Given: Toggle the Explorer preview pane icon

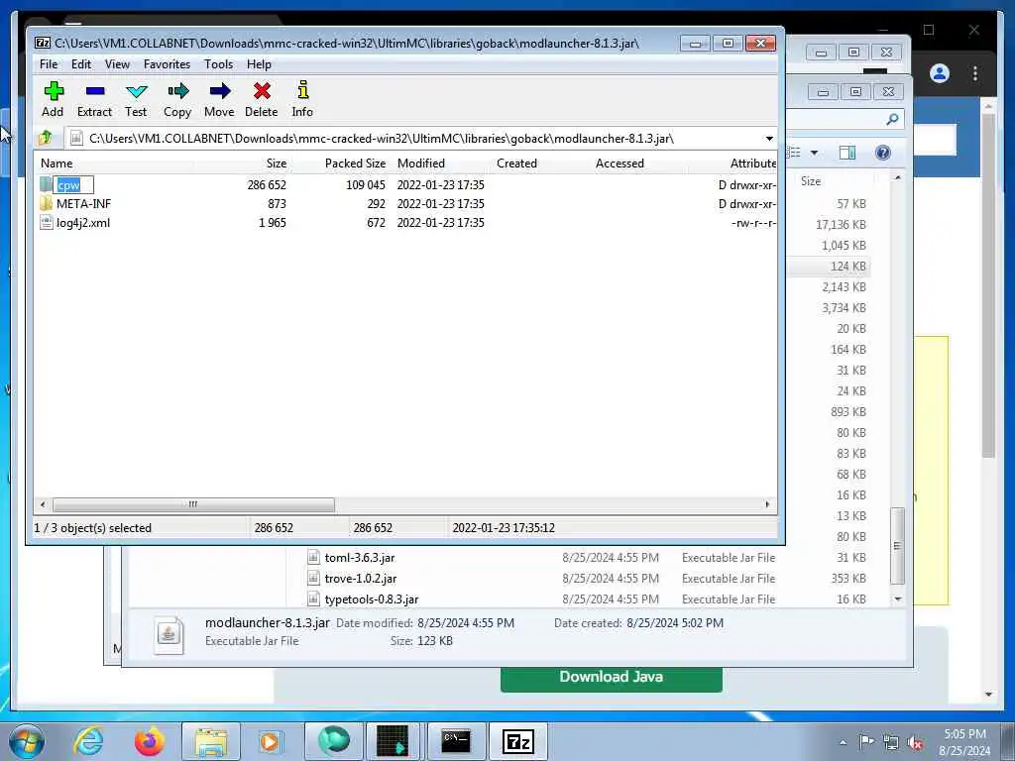Looking at the screenshot, I should (847, 153).
